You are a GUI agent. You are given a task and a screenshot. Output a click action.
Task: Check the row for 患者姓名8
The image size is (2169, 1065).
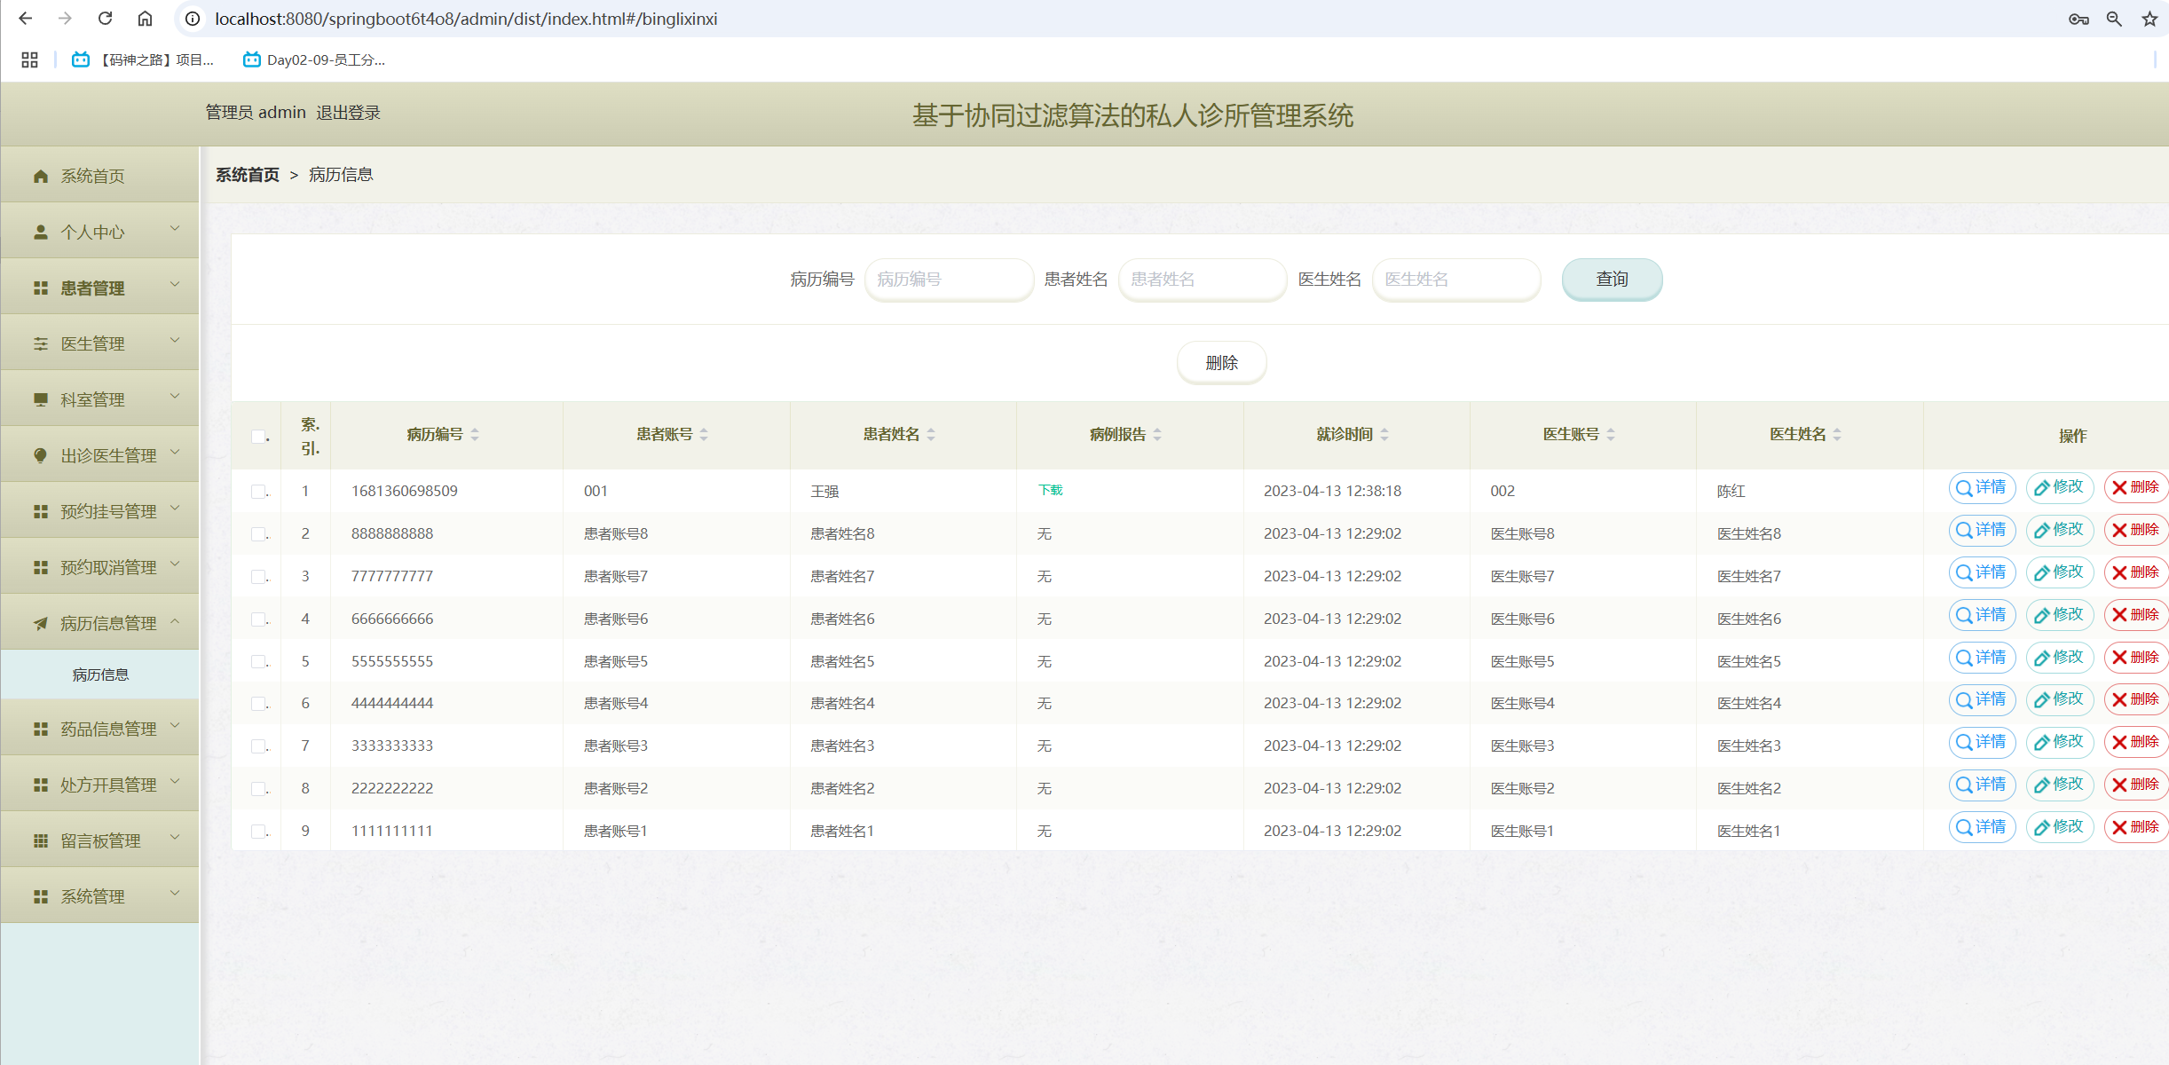pos(258,533)
